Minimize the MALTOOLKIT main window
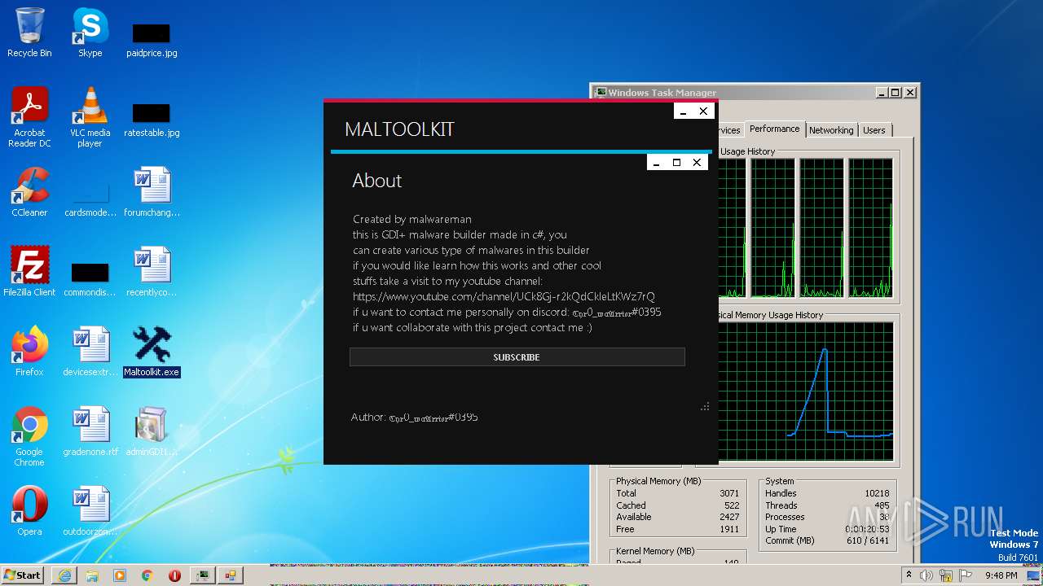1043x586 pixels. (684, 112)
